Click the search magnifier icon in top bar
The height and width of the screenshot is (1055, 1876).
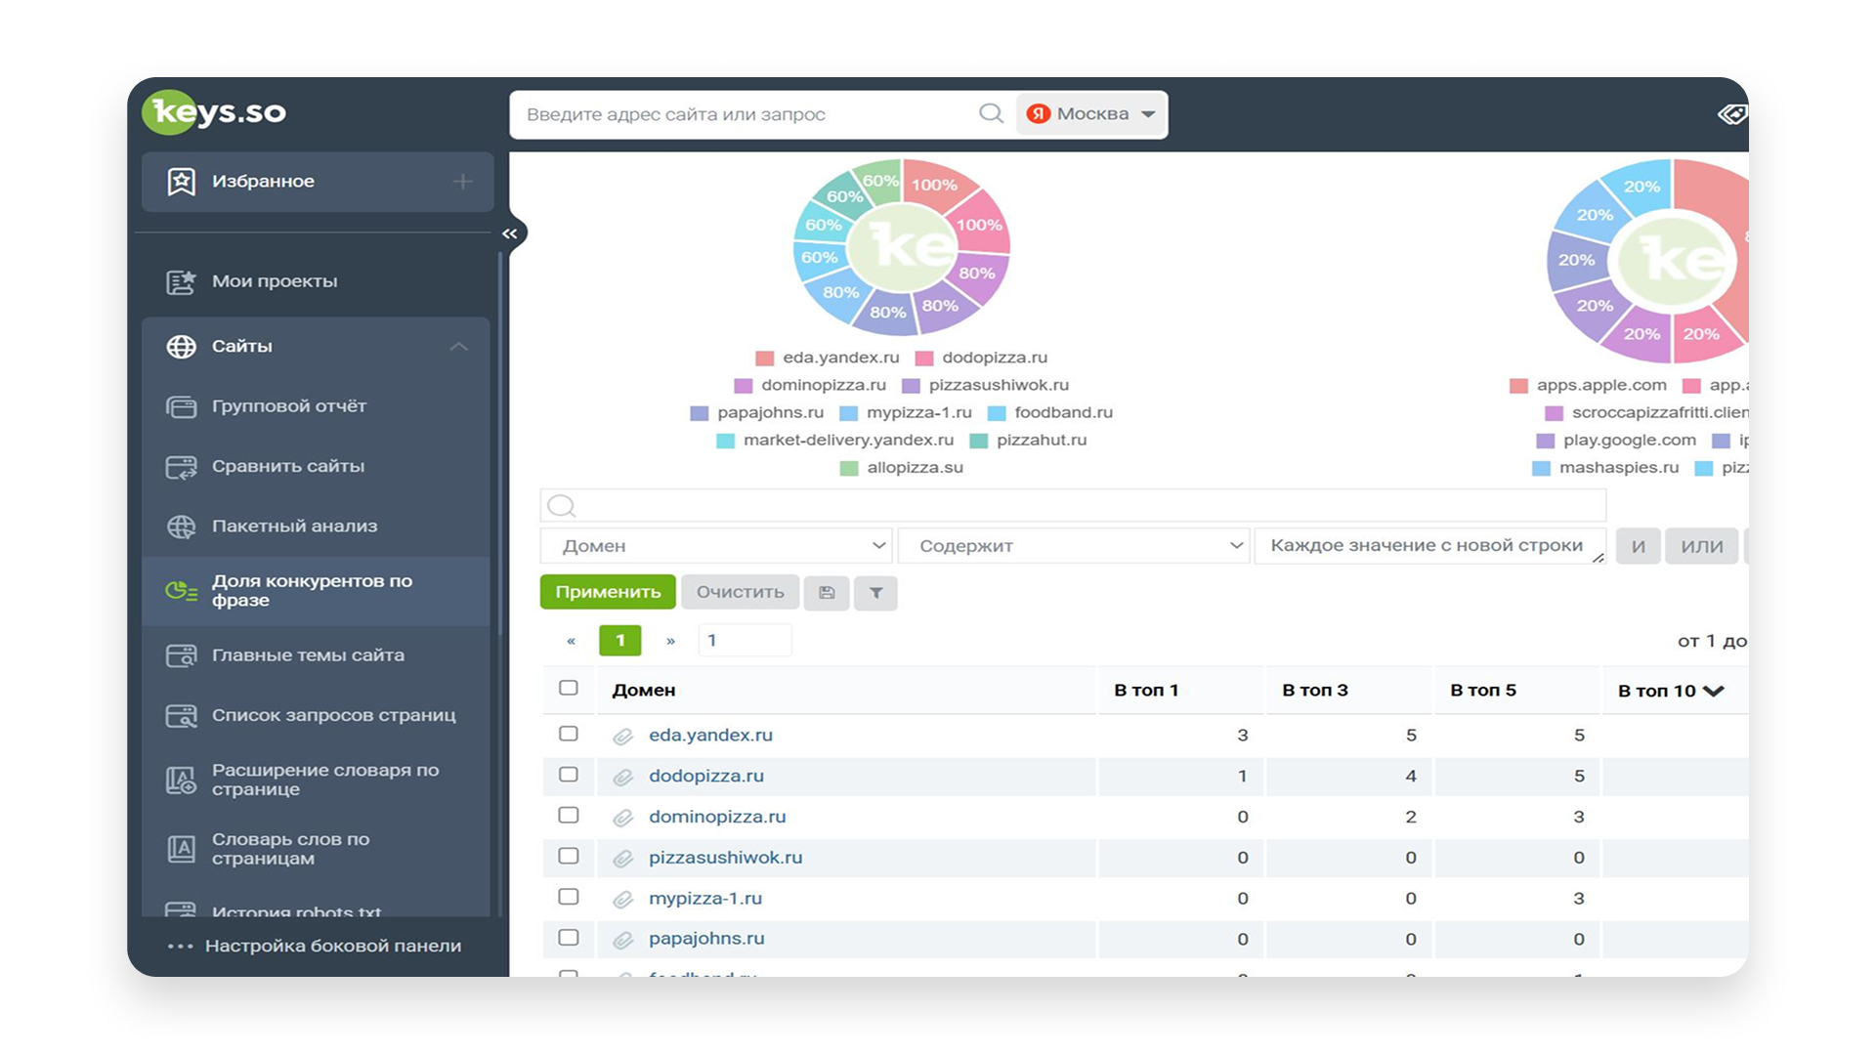pos(991,113)
